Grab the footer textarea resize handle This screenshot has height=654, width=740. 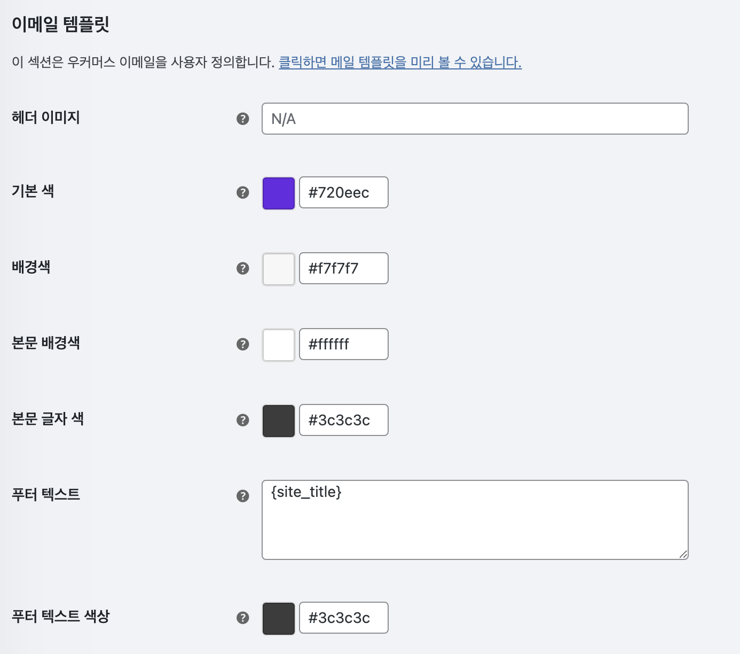tap(683, 554)
